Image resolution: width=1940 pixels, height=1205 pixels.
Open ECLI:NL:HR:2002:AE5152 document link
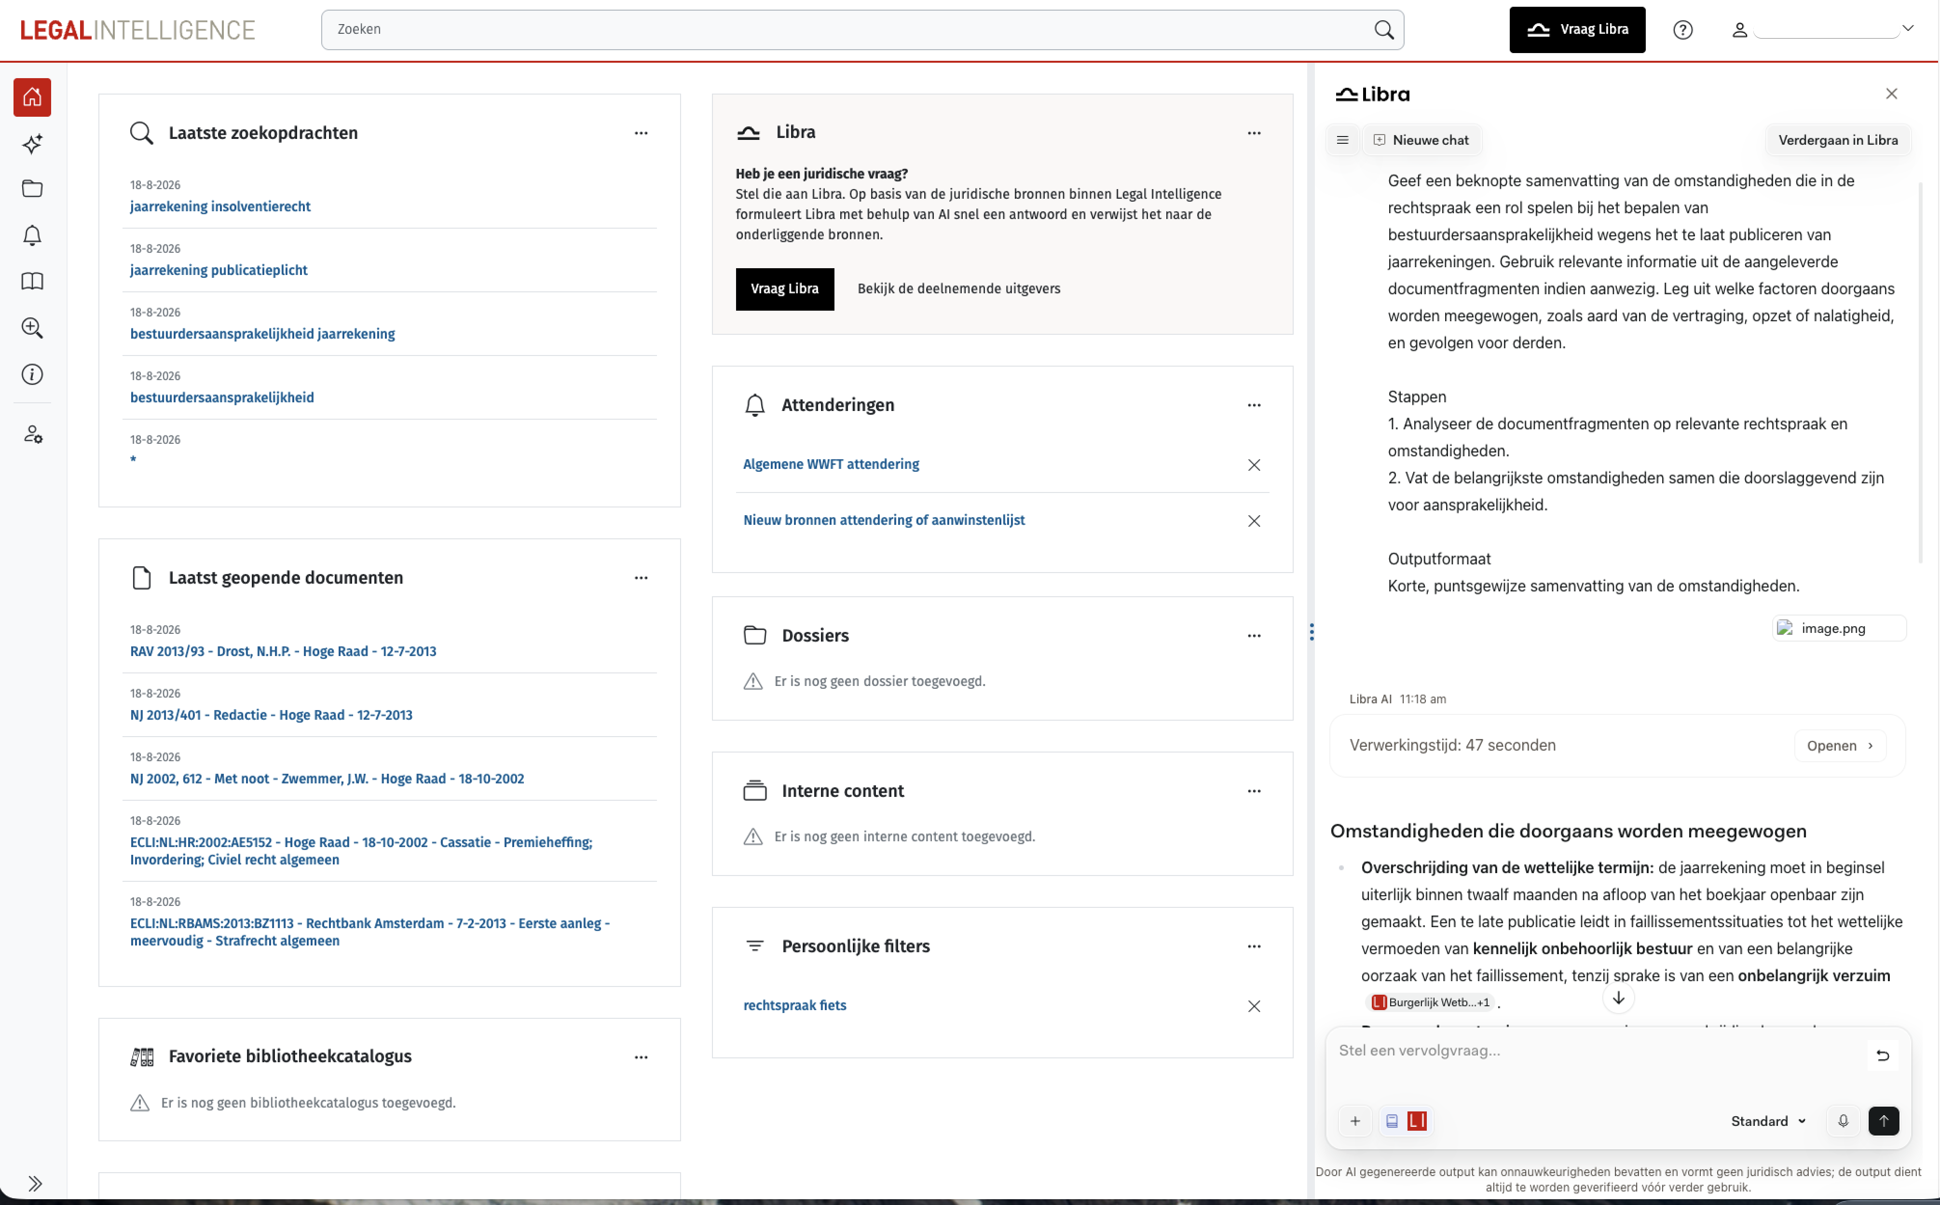[361, 850]
